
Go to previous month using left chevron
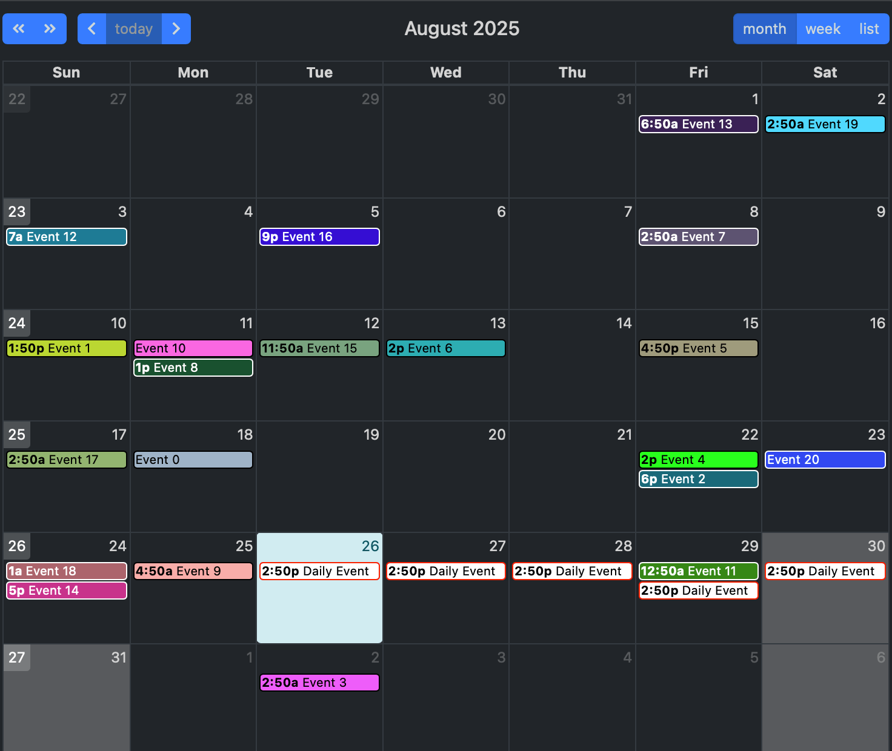click(92, 28)
